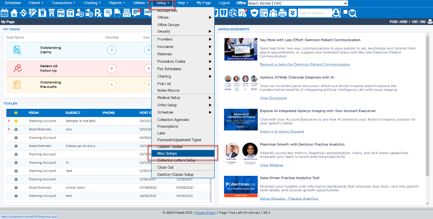Toggle the checkbox beside patient search
This screenshot has height=219, width=433.
pos(345,12)
